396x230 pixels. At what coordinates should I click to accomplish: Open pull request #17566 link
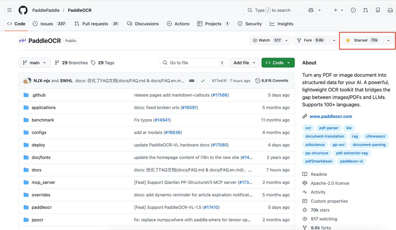[219, 95]
